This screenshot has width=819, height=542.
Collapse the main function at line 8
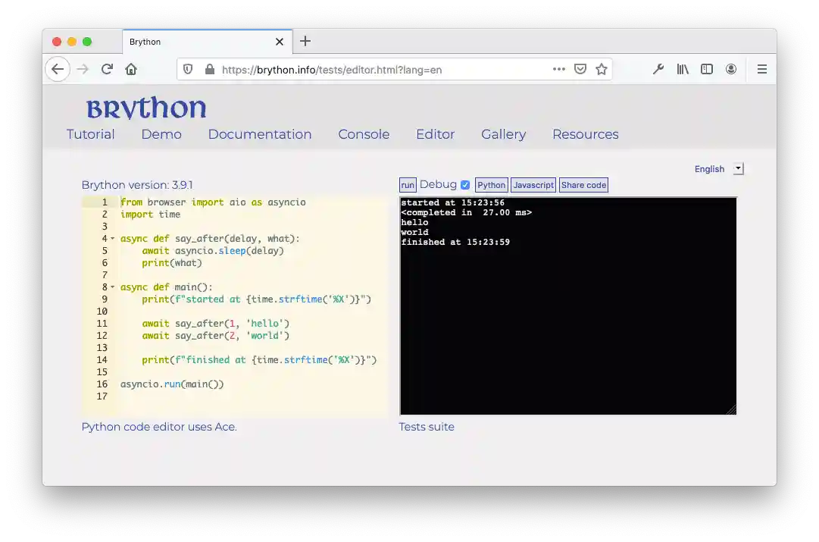point(111,287)
